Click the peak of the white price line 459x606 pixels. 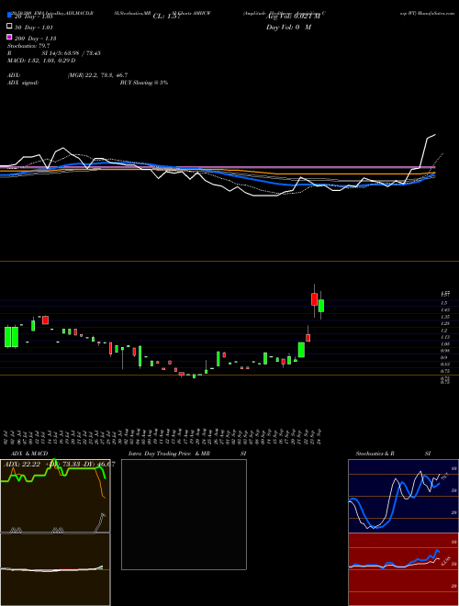click(x=434, y=135)
